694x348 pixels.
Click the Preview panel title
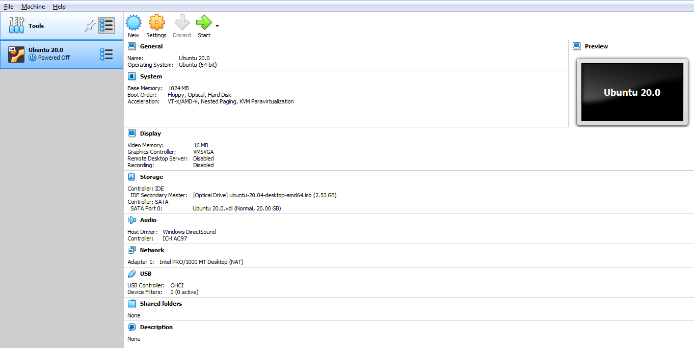pyautogui.click(x=596, y=46)
